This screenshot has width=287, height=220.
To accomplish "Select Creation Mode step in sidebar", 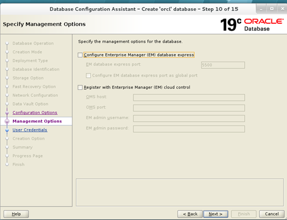I will [x=27, y=52].
